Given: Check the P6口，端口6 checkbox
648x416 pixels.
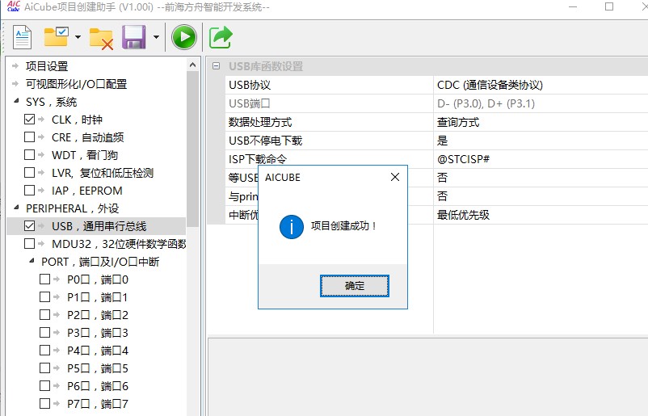Looking at the screenshot, I should point(44,385).
